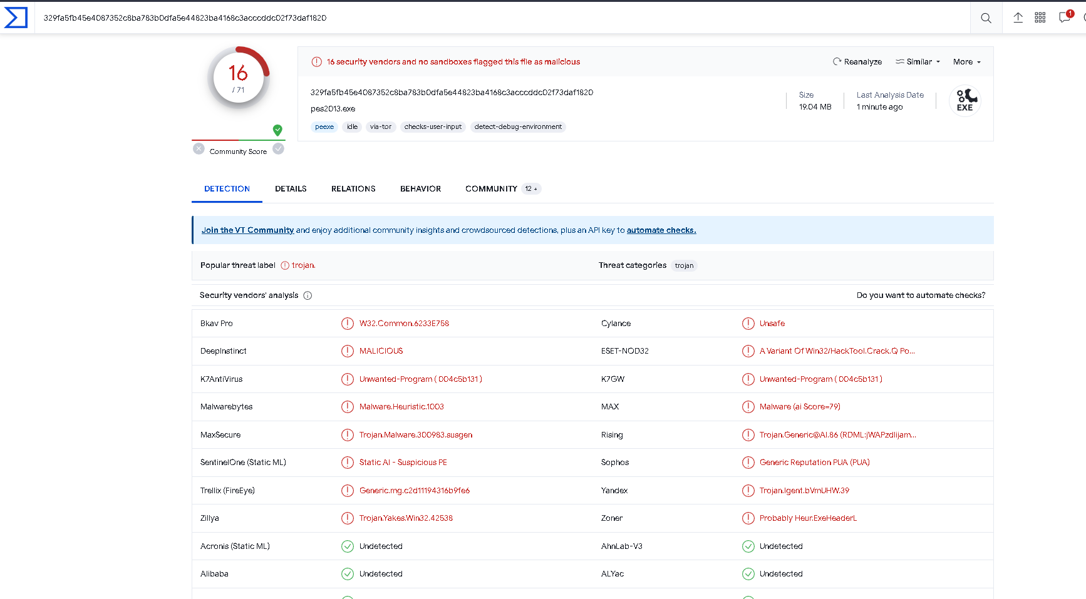Follow the Join the VT Community link
The height and width of the screenshot is (599, 1086).
click(247, 230)
